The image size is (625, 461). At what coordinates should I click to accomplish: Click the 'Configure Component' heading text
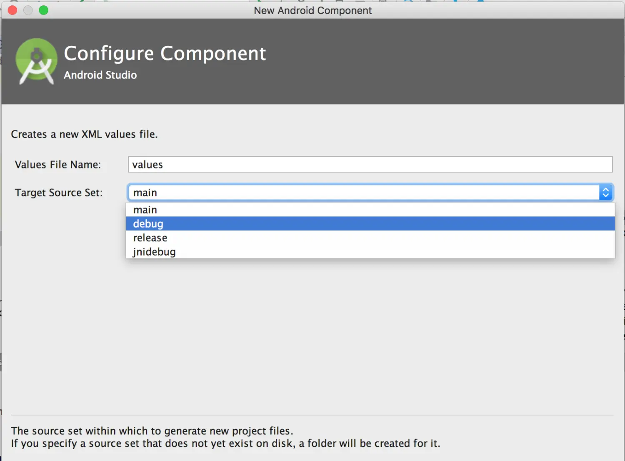click(165, 54)
